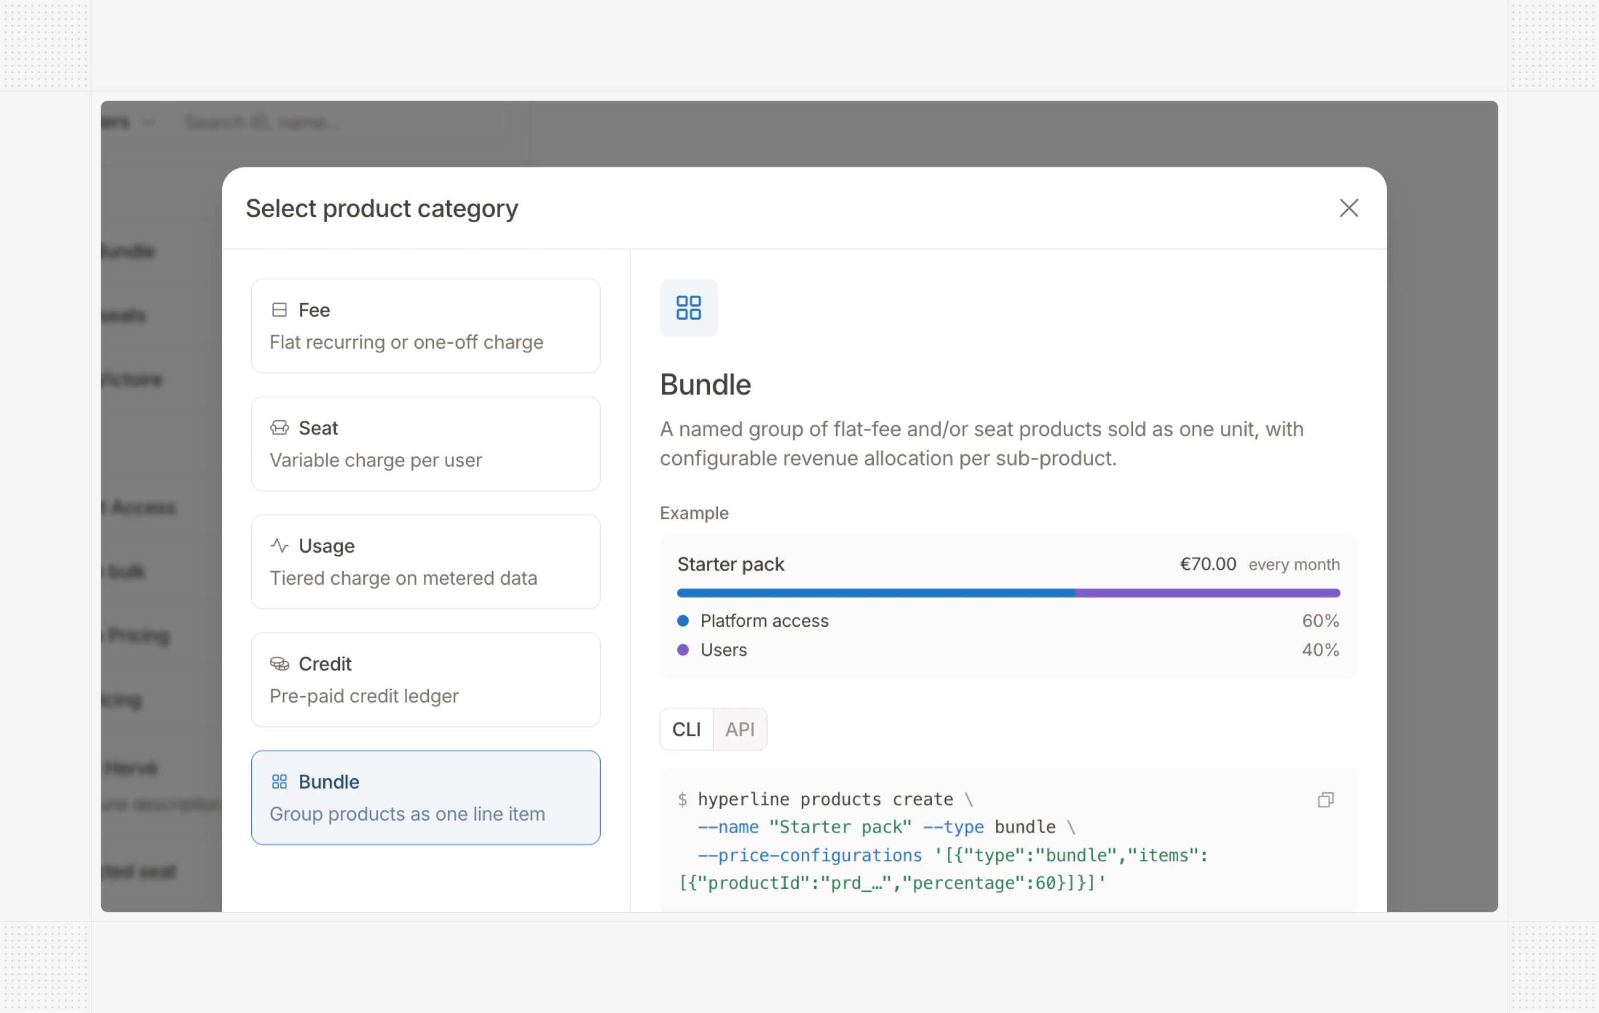The image size is (1599, 1013).
Task: Click the Seat sofa icon
Action: [280, 428]
